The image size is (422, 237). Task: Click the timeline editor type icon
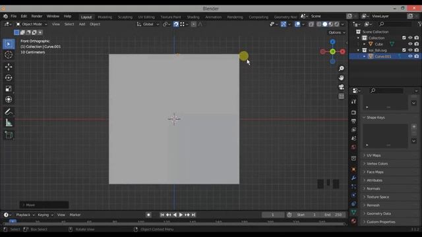7,215
